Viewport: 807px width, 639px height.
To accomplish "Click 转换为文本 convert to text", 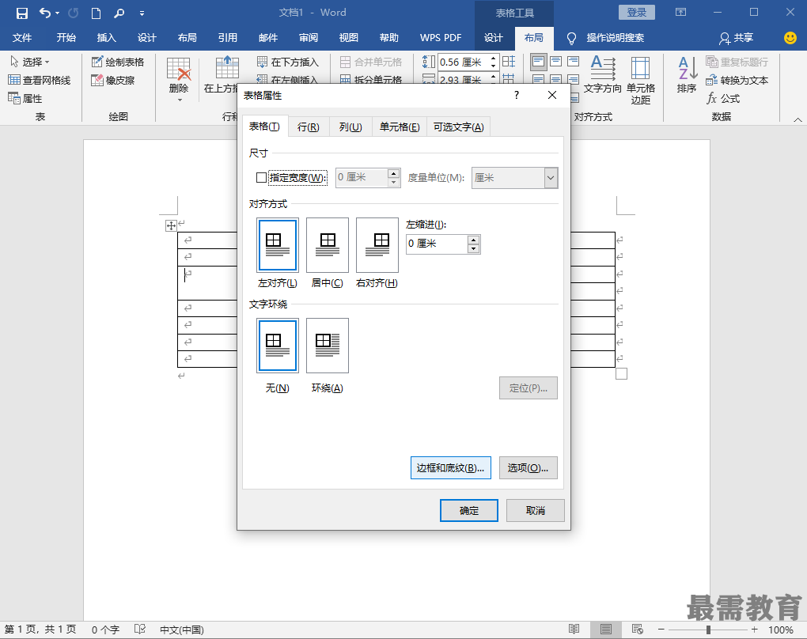I will (737, 80).
